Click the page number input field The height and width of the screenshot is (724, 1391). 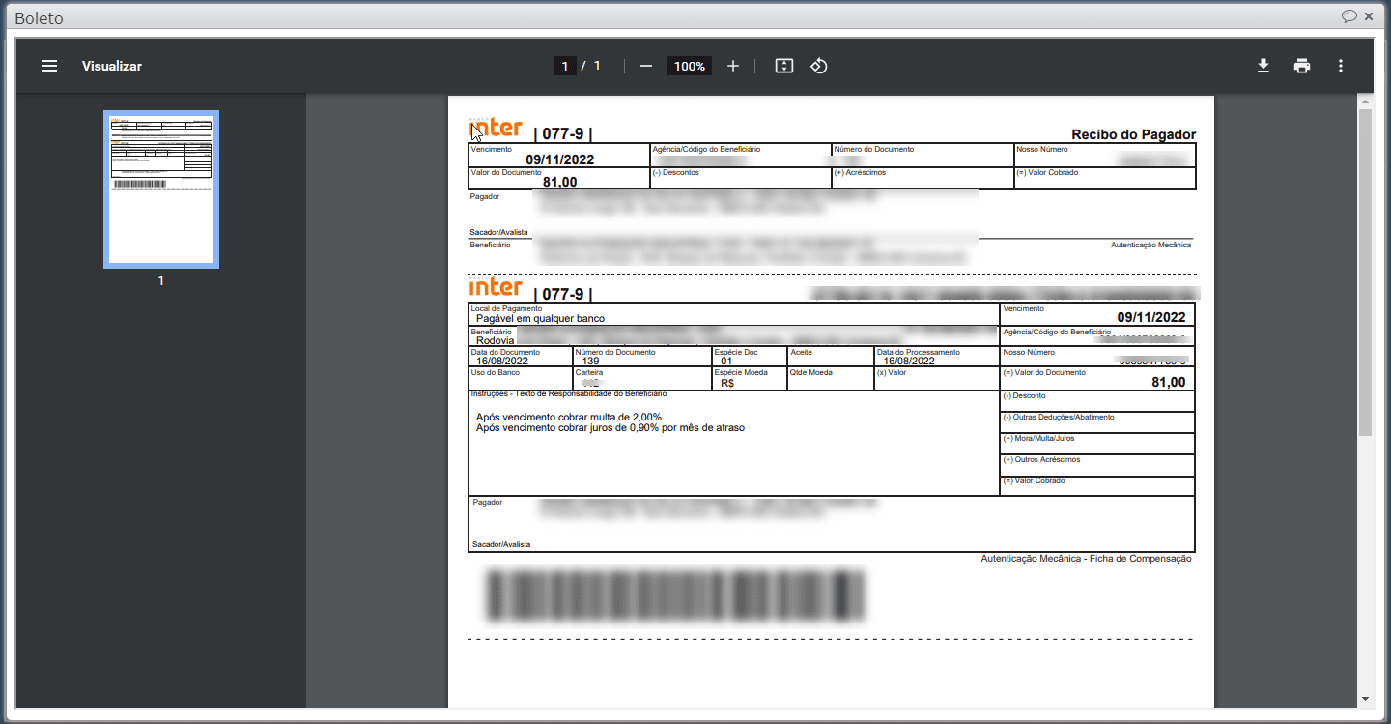(x=564, y=66)
